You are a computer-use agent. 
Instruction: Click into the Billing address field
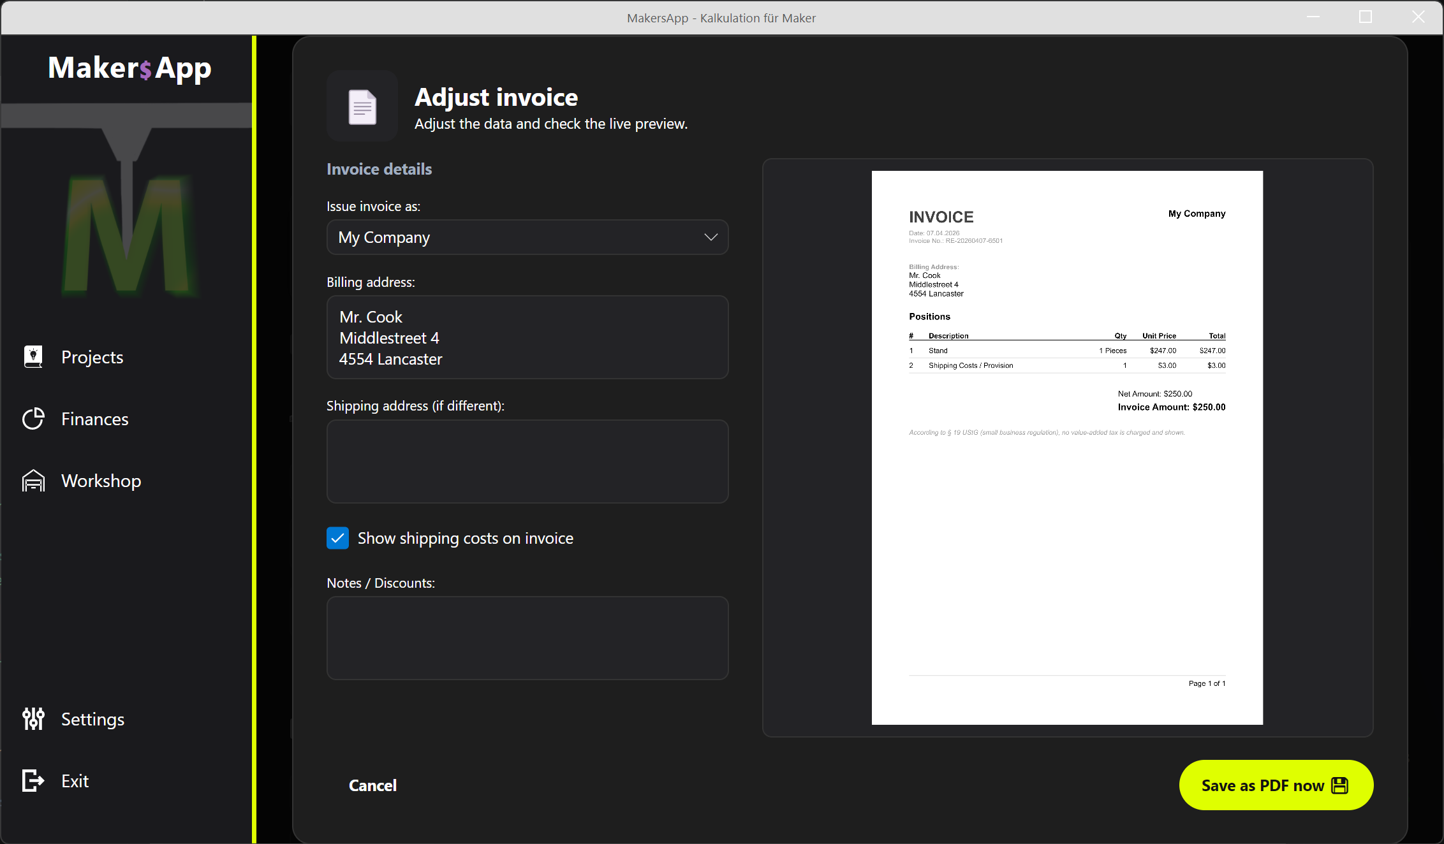(x=527, y=337)
